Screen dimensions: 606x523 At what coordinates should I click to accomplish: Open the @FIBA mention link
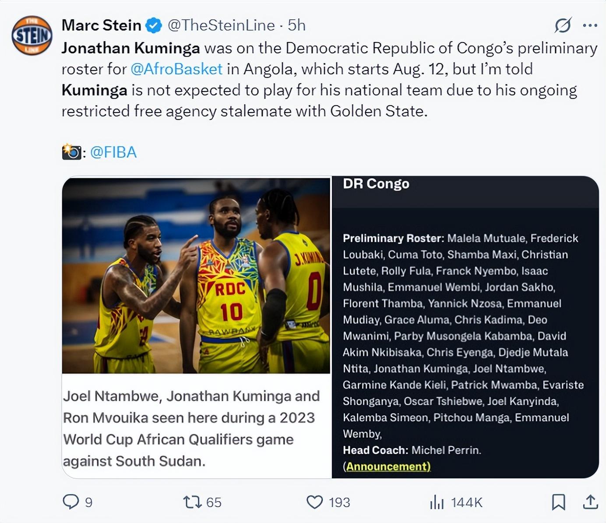tap(113, 152)
